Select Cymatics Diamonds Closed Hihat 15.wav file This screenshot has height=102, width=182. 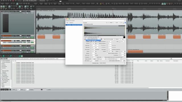coord(25,83)
